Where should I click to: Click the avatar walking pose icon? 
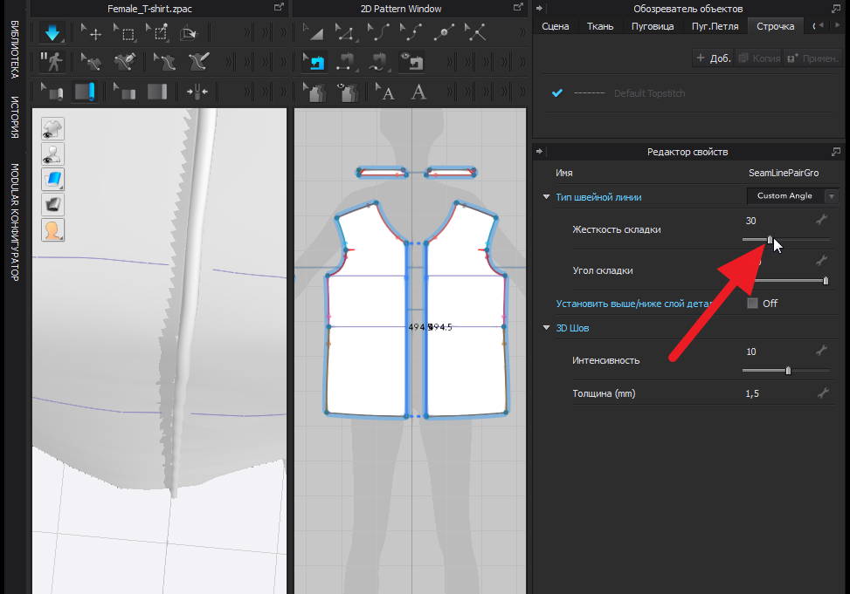coord(52,63)
